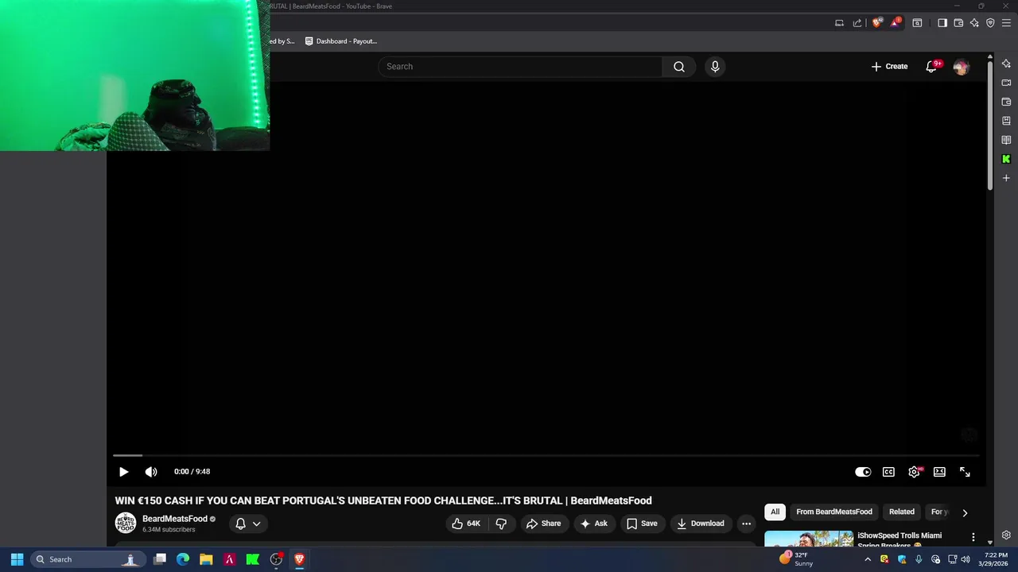The width and height of the screenshot is (1018, 572).
Task: Turn on closed captions CC
Action: tap(888, 472)
